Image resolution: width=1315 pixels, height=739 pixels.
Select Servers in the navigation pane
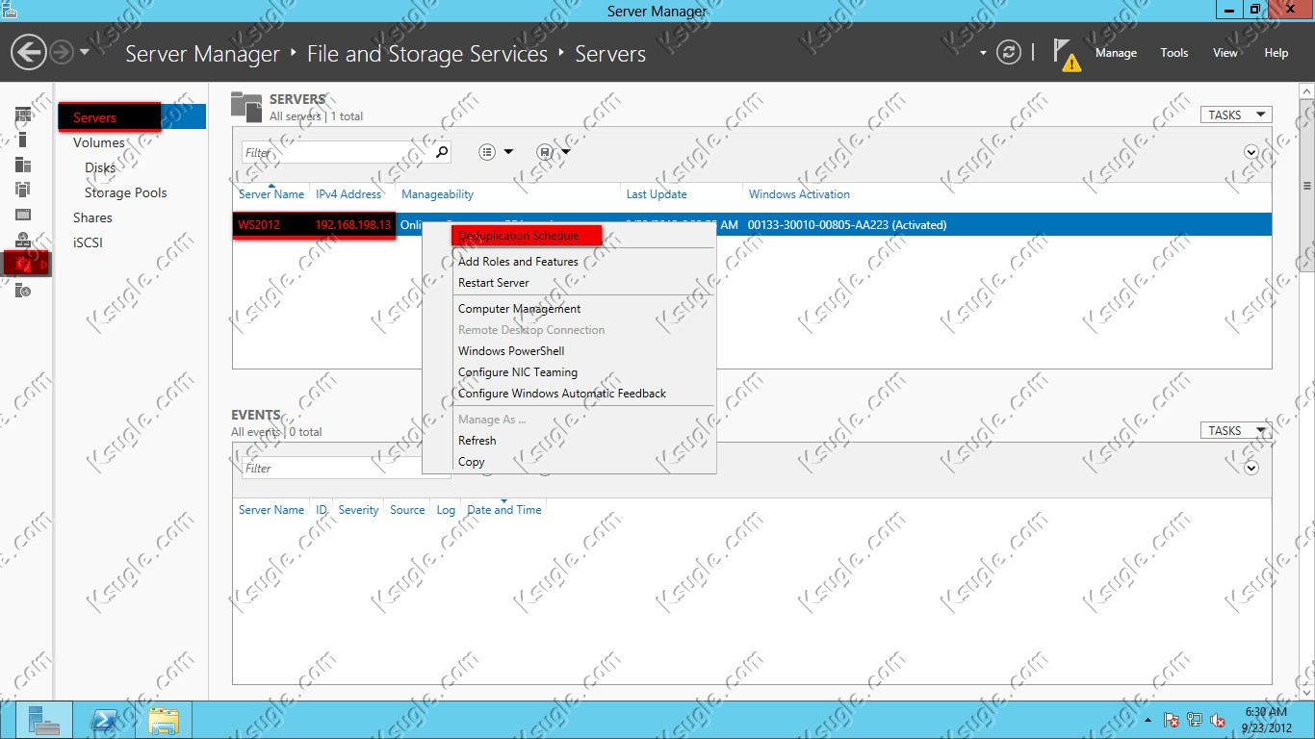133,117
